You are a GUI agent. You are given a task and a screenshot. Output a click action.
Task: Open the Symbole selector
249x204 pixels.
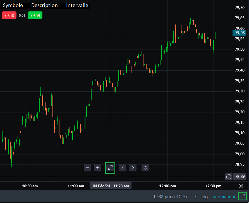(x=13, y=5)
